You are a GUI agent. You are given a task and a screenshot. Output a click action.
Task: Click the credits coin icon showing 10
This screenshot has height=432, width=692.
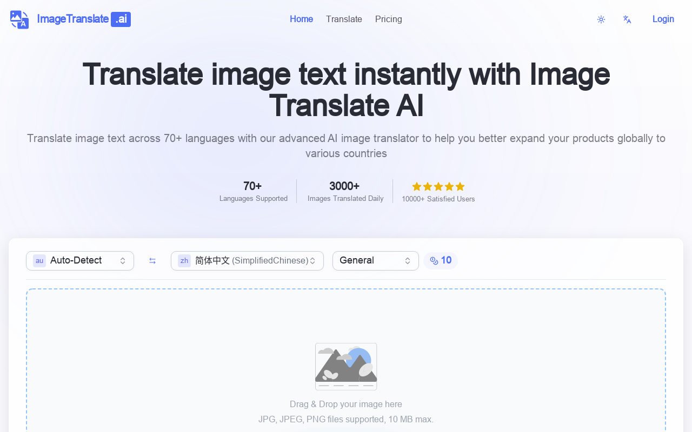coord(434,261)
